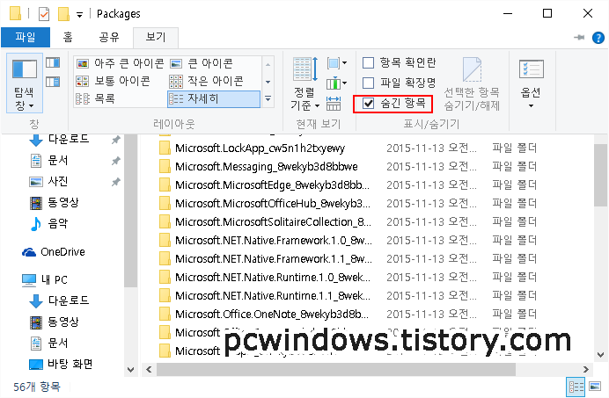The image size is (609, 398).
Task: Open the Group by dropdown icon
Action: point(336,63)
